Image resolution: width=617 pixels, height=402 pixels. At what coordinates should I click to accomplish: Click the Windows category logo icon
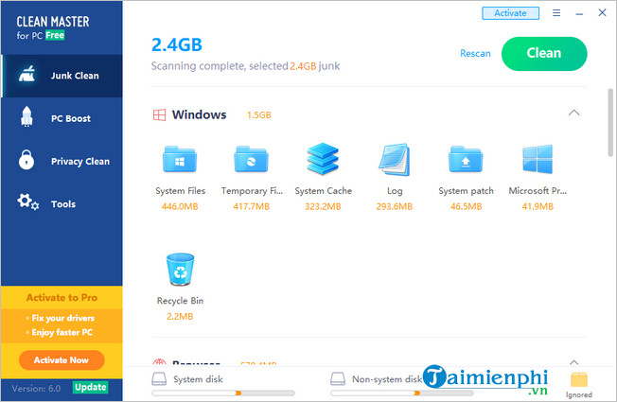(x=159, y=114)
